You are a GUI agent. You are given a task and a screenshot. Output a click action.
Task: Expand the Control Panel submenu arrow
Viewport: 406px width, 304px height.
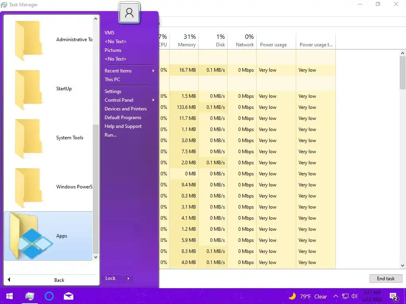[153, 100]
